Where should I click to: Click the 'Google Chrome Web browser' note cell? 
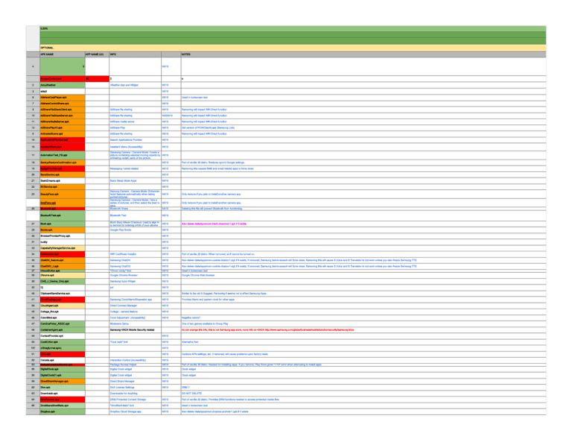pos(363,275)
